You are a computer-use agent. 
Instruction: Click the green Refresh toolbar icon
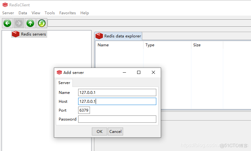[x=42, y=23]
